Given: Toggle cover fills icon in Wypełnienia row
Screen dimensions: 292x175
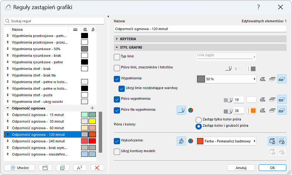Looking at the screenshot, I should point(272,79).
